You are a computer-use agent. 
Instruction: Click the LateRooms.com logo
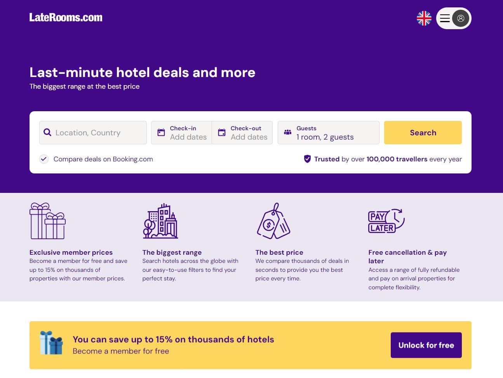[x=66, y=17]
